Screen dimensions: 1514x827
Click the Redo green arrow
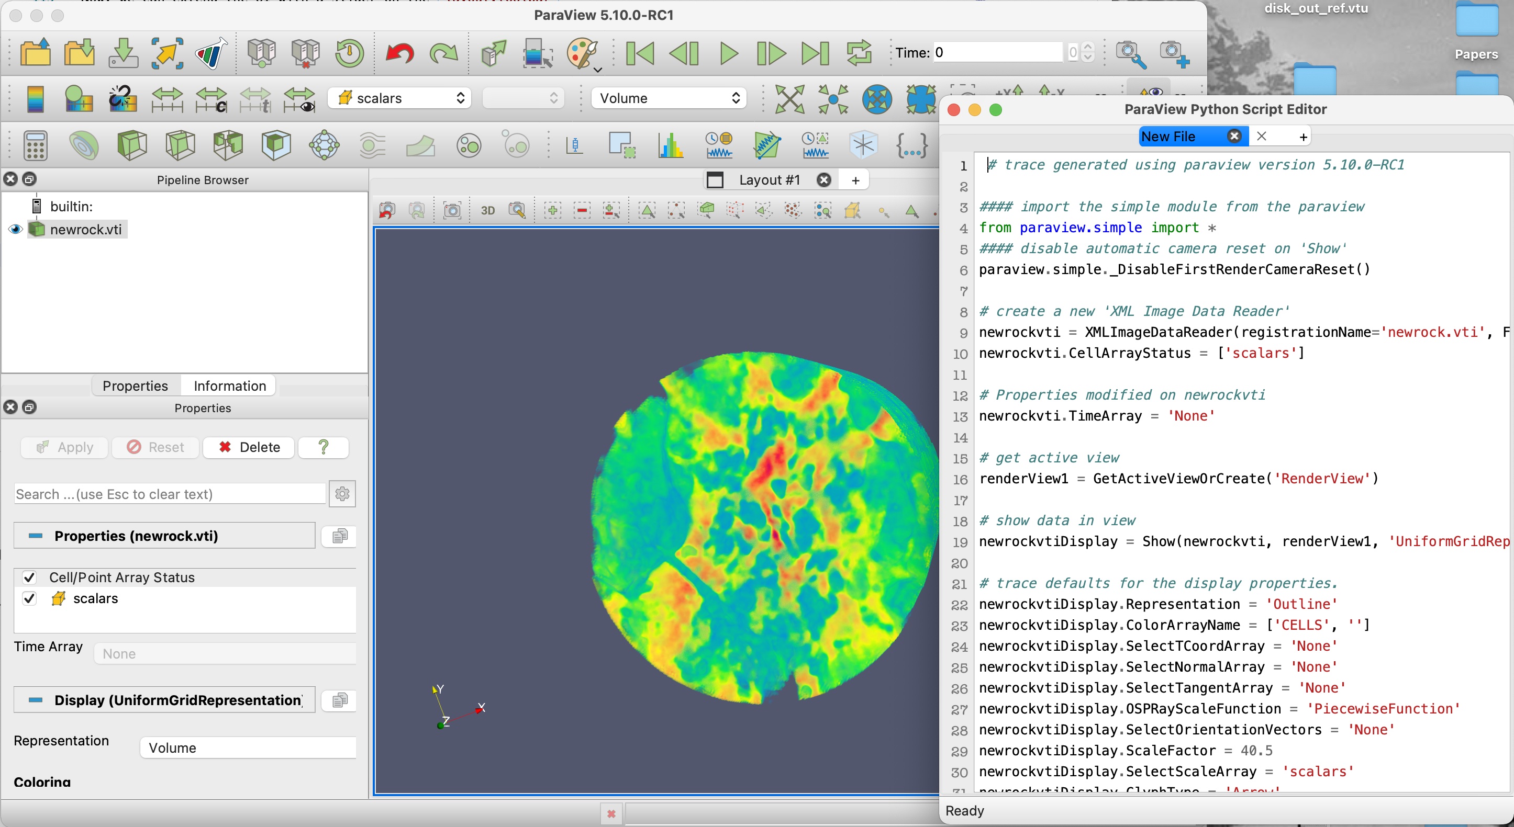coord(443,53)
